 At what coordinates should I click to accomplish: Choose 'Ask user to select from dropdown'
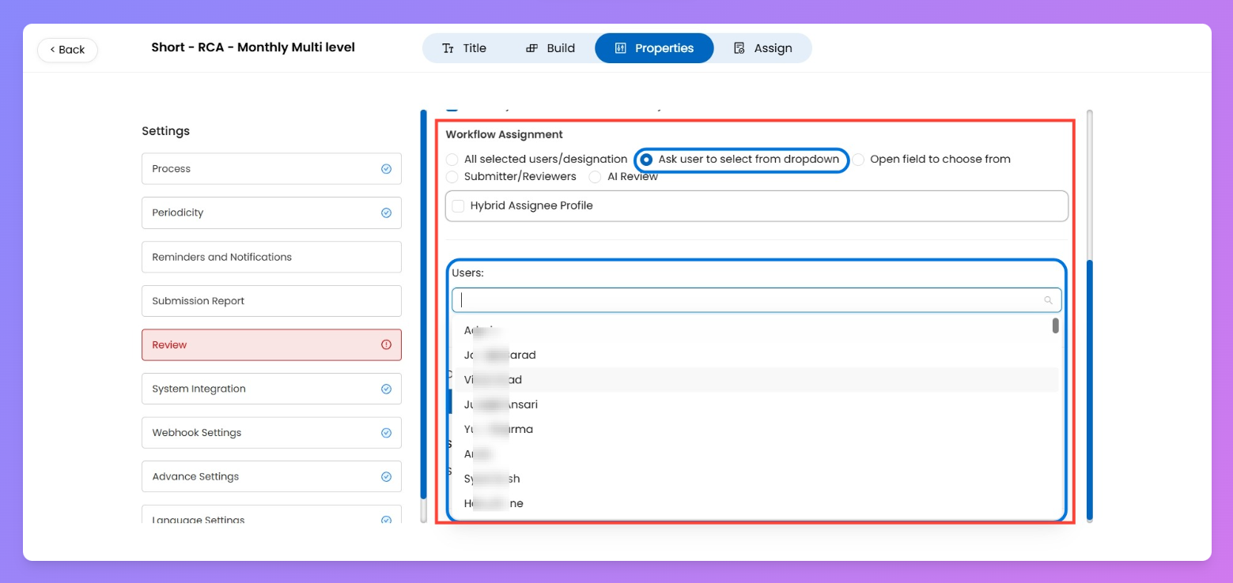pyautogui.click(x=646, y=160)
